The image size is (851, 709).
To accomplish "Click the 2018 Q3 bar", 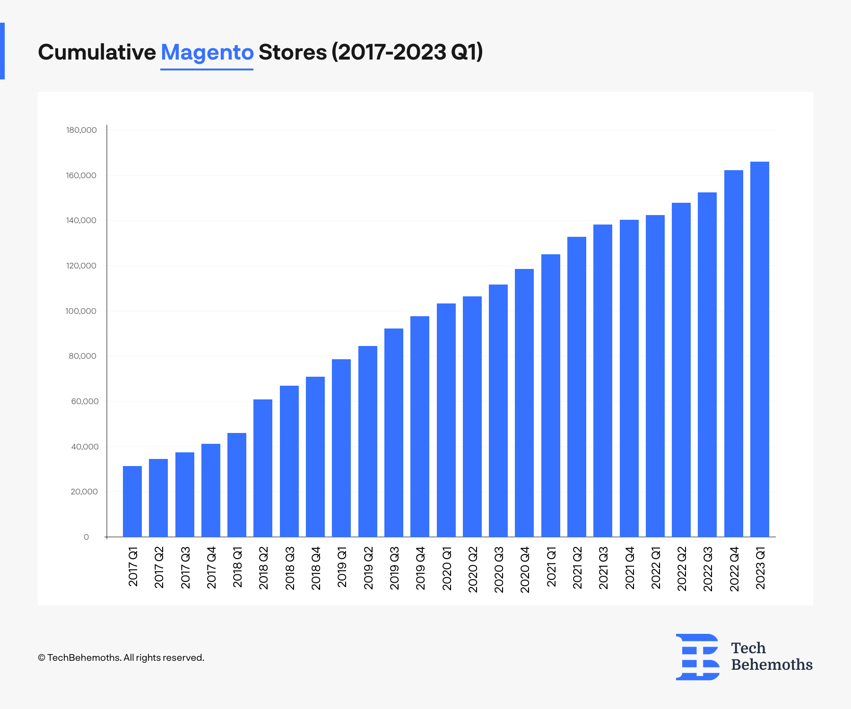I will (x=289, y=461).
